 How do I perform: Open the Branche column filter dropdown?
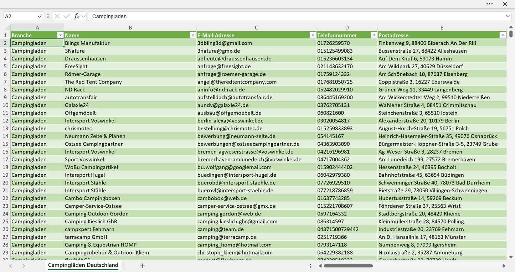60,35
